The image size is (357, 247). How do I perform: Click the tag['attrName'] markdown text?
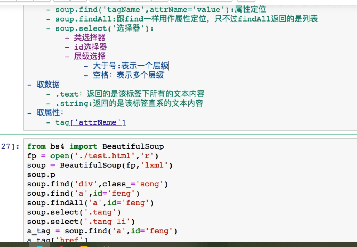[x=90, y=122]
